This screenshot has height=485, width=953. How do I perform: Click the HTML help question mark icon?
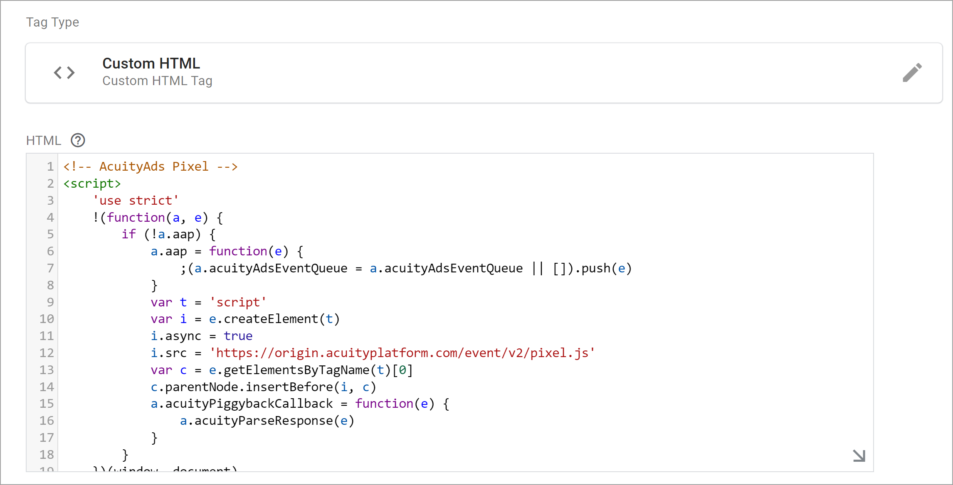click(78, 140)
